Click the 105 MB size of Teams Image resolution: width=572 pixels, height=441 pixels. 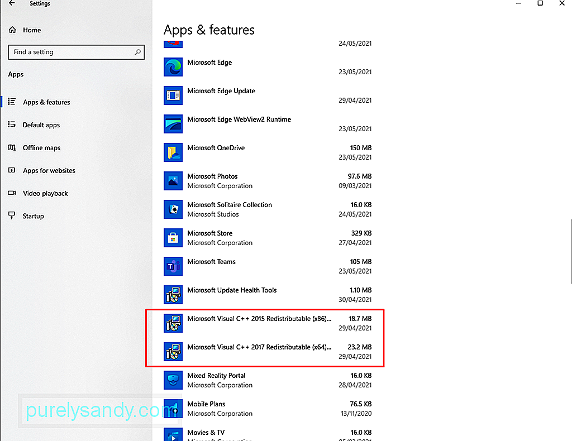click(x=361, y=261)
